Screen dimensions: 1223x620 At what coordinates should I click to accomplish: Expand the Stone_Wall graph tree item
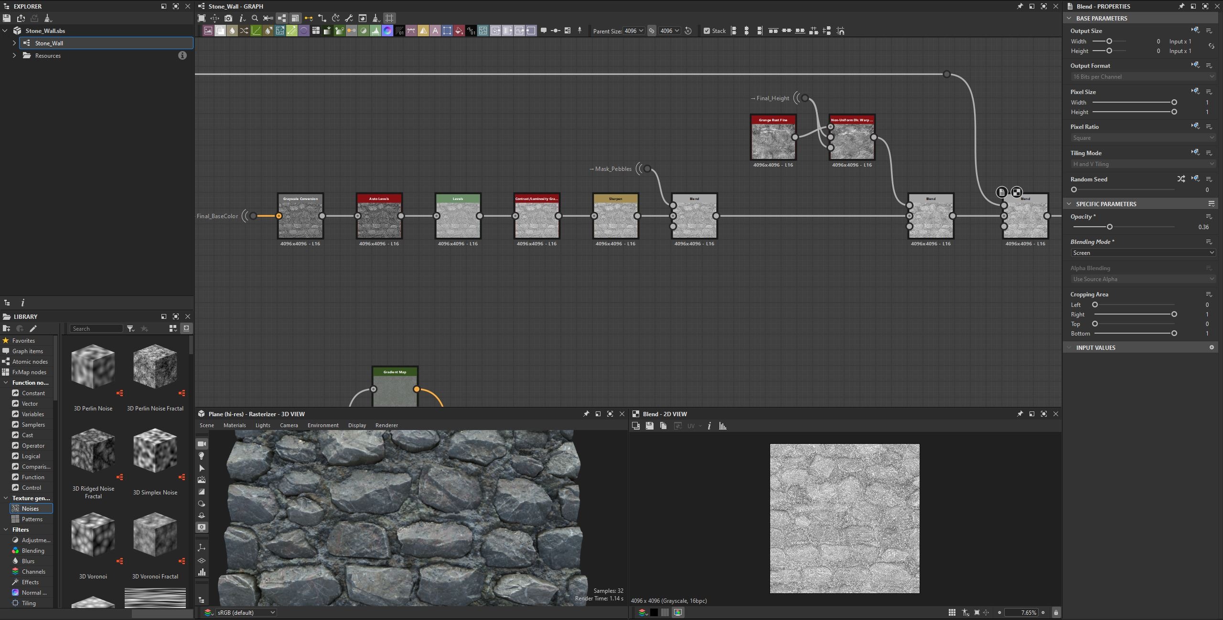coord(14,43)
